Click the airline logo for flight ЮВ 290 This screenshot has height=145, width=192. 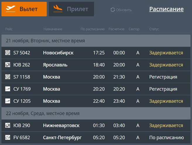click(x=8, y=125)
